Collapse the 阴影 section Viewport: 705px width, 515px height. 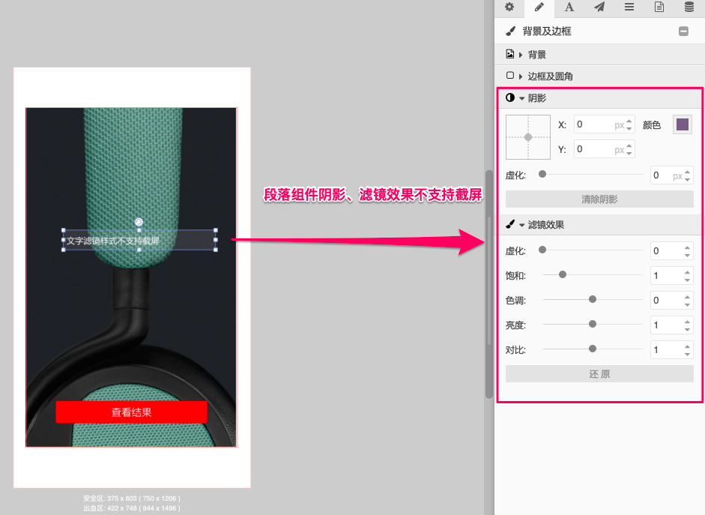536,98
